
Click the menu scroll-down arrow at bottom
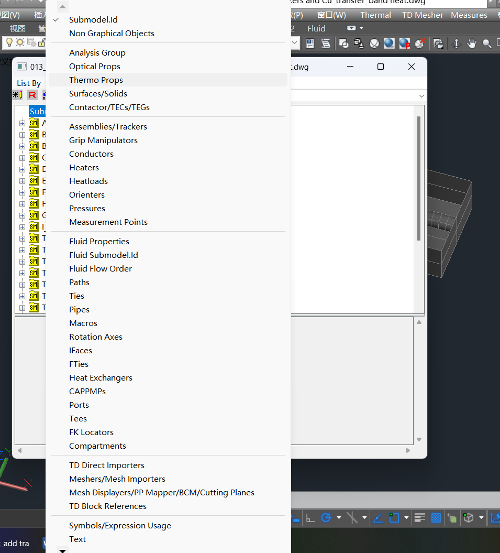[62, 550]
